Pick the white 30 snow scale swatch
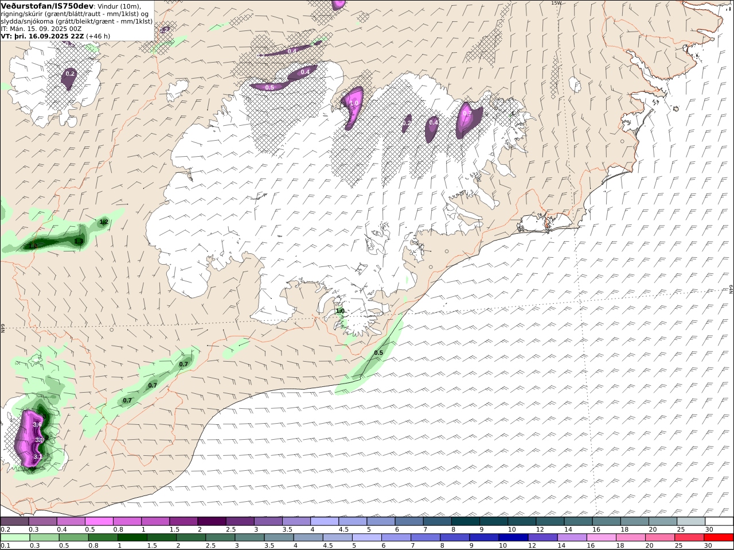This screenshot has width=734, height=550. point(720,521)
